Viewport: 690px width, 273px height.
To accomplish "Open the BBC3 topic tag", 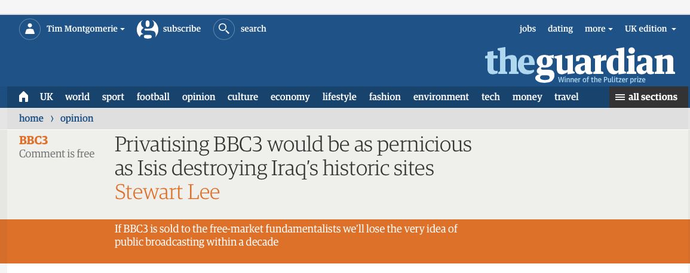I will 33,141.
